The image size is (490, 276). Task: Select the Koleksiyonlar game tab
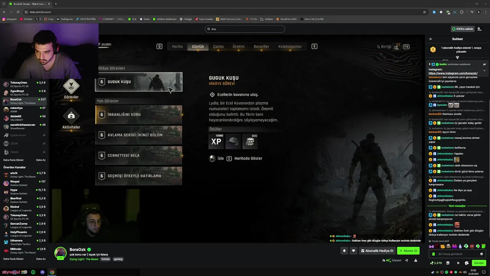click(x=290, y=46)
